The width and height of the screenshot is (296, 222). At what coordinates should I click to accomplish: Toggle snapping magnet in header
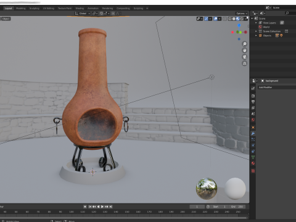click(x=101, y=14)
